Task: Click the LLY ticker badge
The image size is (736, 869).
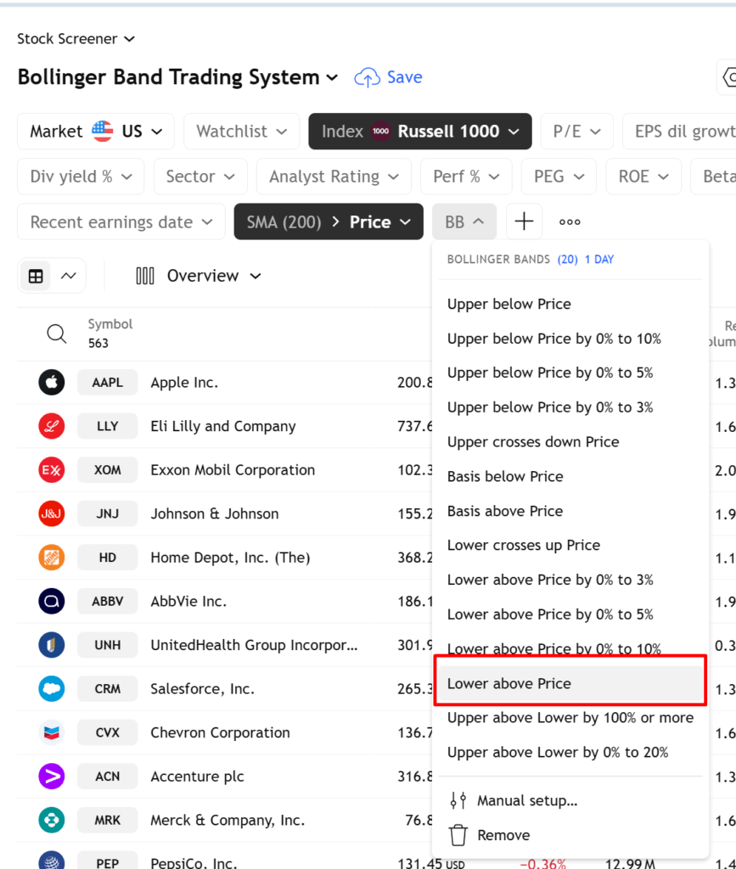Action: 108,426
